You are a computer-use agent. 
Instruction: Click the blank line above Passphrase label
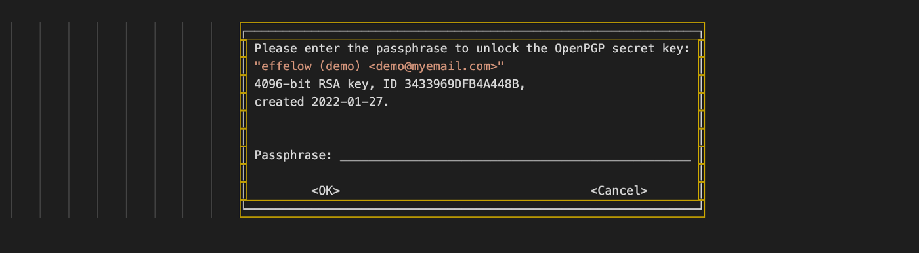coord(473,138)
